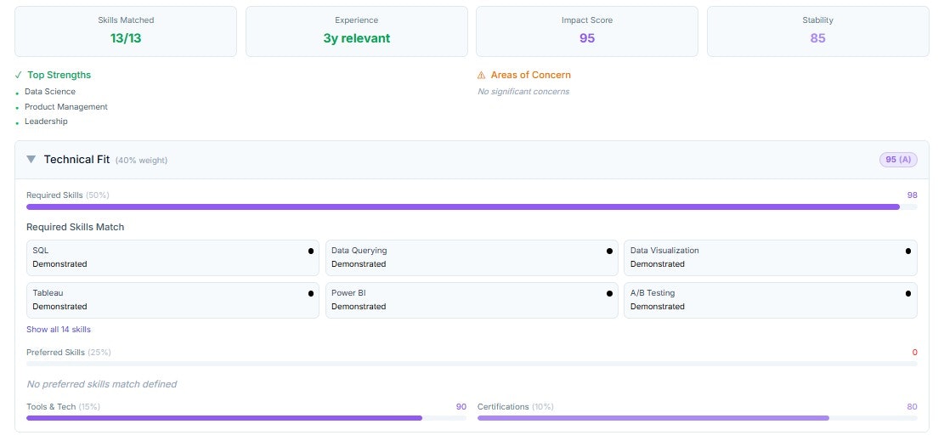Open the Experience 3y relevant card

click(356, 31)
